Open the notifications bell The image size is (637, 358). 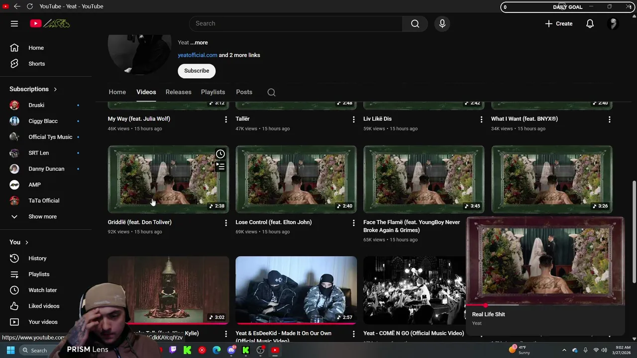590,23
